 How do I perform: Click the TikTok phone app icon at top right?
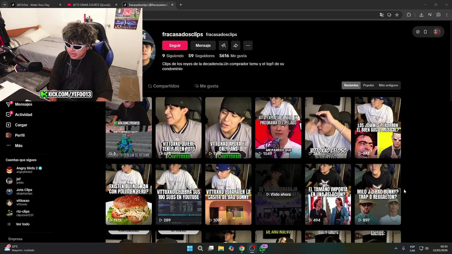(426, 32)
